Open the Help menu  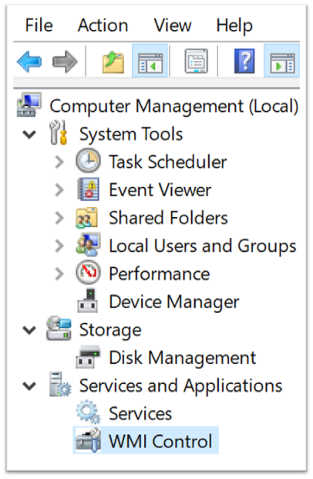[x=234, y=25]
